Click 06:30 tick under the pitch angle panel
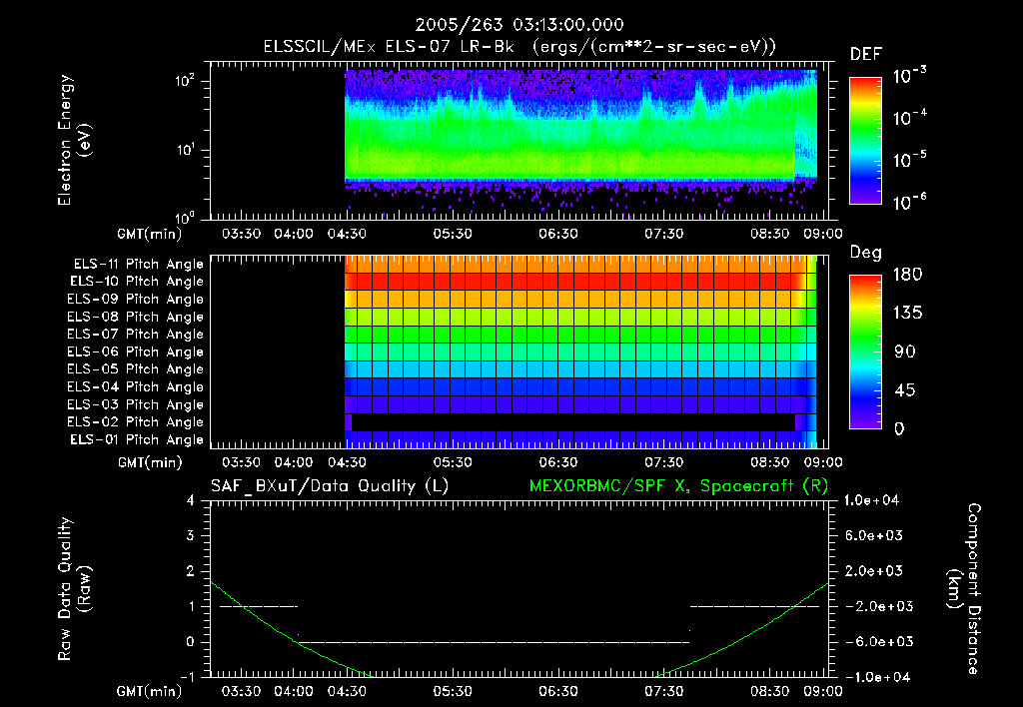This screenshot has width=1023, height=707. pyautogui.click(x=558, y=462)
